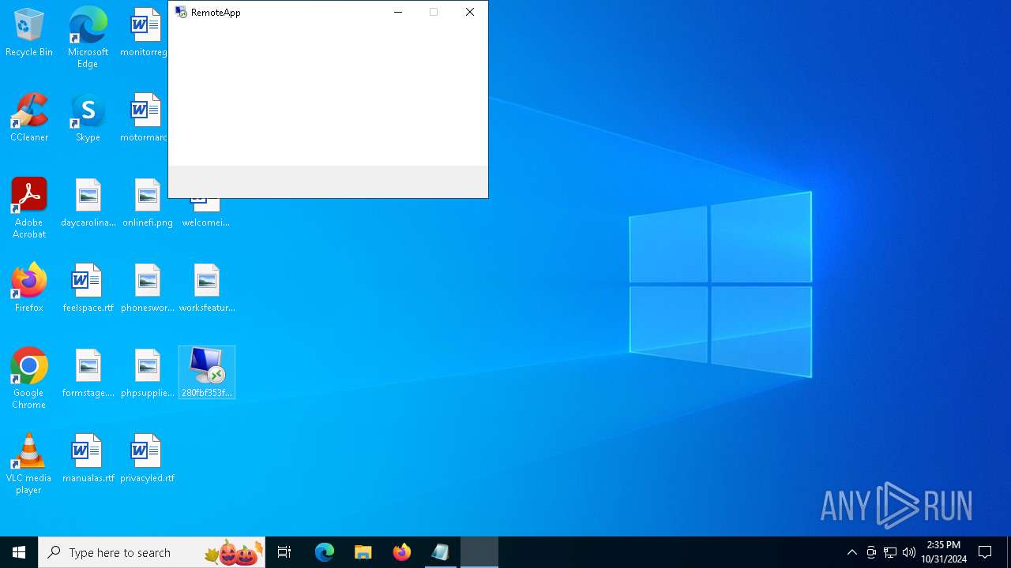Select the daycarolina image file
Screen dimensions: 1011x568
point(88,204)
